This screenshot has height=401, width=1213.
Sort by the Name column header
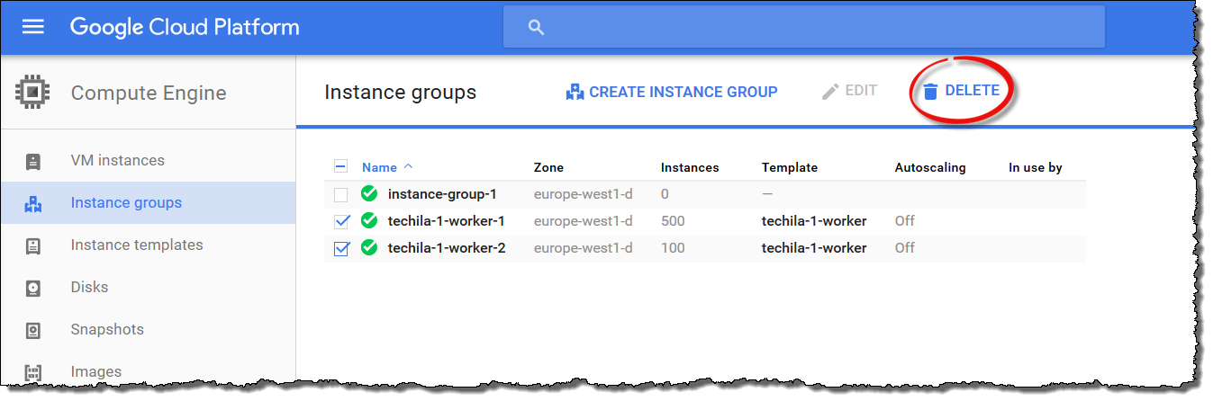point(379,167)
